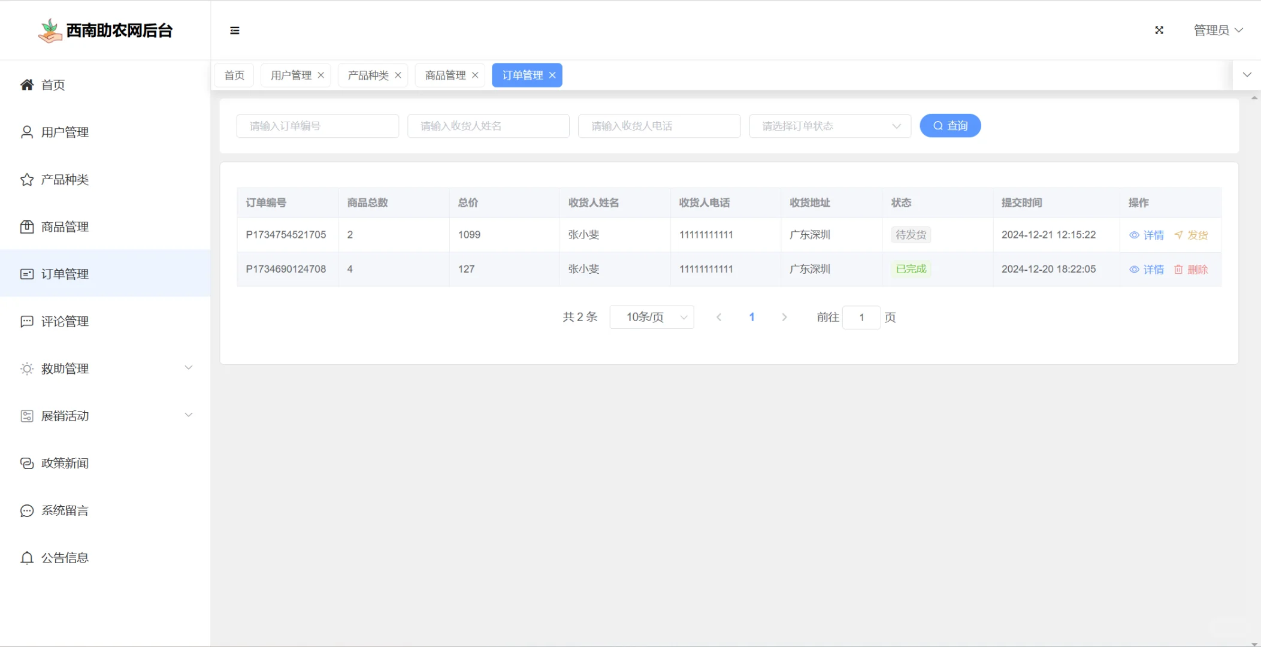Click the 商品管理 bag icon
Screen dimensions: 1261x647
tap(27, 226)
